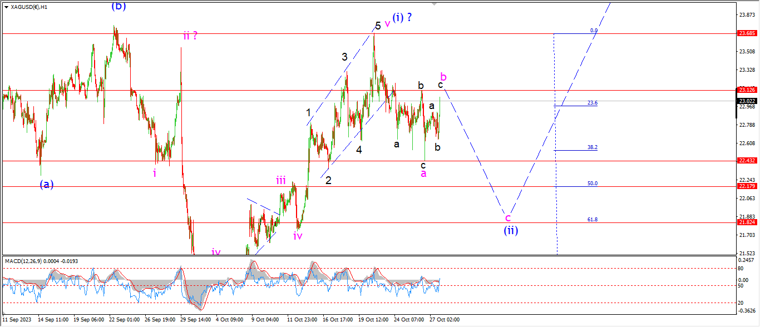The height and width of the screenshot is (327, 760).
Task: Click the pink wave label b
Action: [x=443, y=76]
